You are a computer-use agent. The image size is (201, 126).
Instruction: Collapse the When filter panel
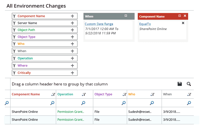coord(126,16)
